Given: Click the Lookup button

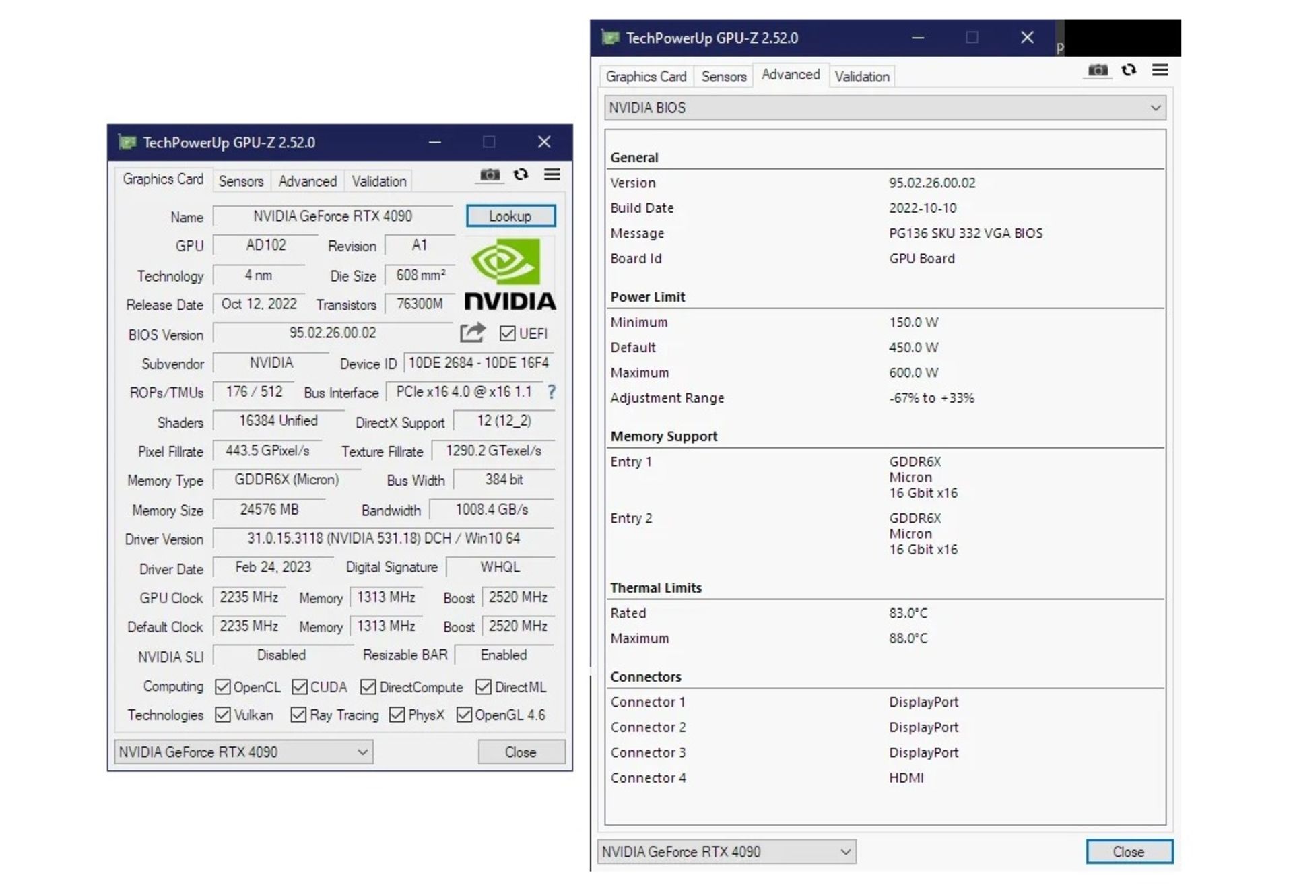Looking at the screenshot, I should coord(510,216).
